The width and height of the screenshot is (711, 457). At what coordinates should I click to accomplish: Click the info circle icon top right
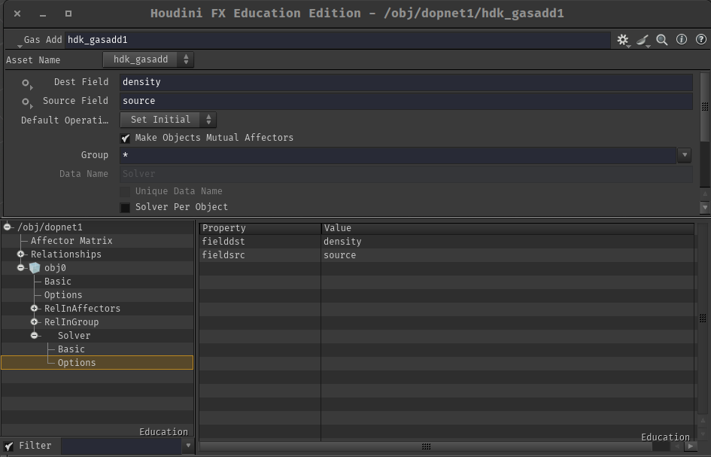coord(681,39)
